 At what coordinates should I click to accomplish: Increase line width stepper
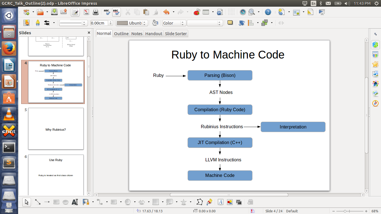point(110,22)
